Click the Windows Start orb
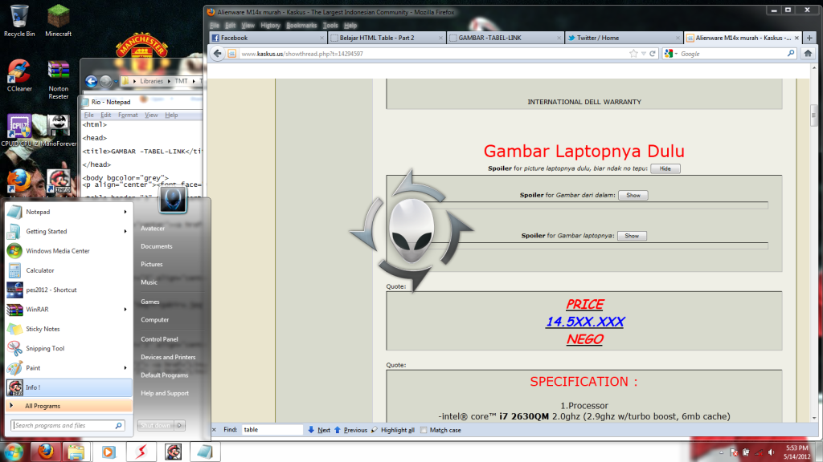The image size is (823, 462). (x=14, y=452)
